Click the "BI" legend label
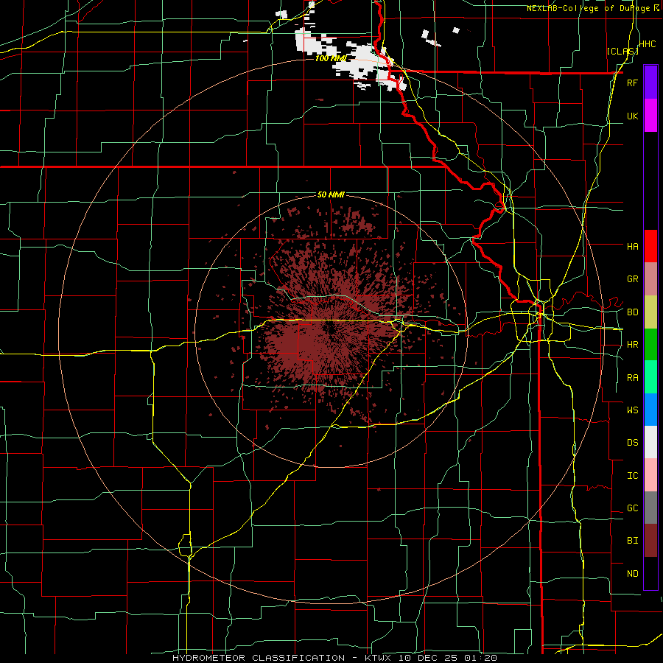The width and height of the screenshot is (663, 663). (632, 541)
